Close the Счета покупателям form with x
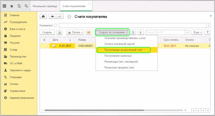Viewport: 215px width, 116px height. click(x=211, y=16)
